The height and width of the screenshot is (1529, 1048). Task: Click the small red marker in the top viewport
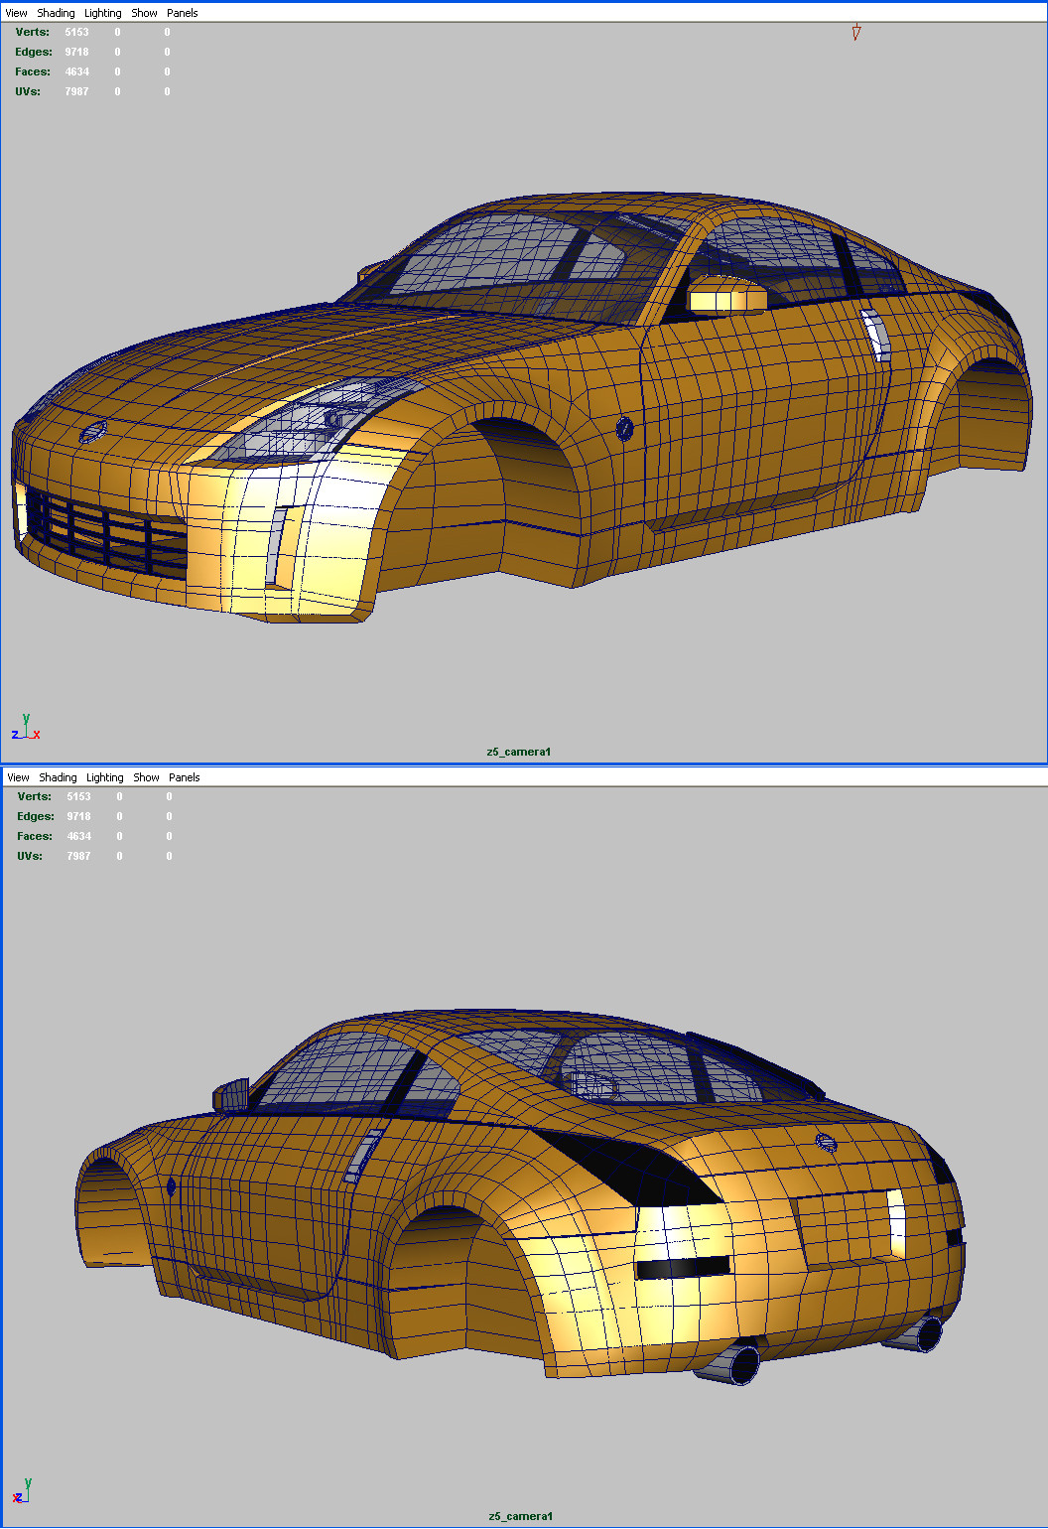coord(855,33)
